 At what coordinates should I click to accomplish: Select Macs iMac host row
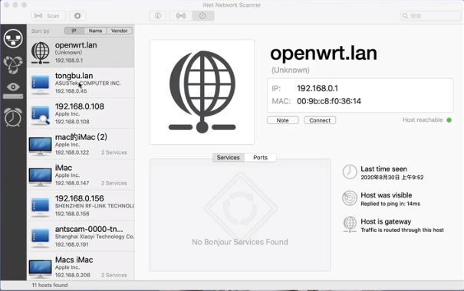81,266
